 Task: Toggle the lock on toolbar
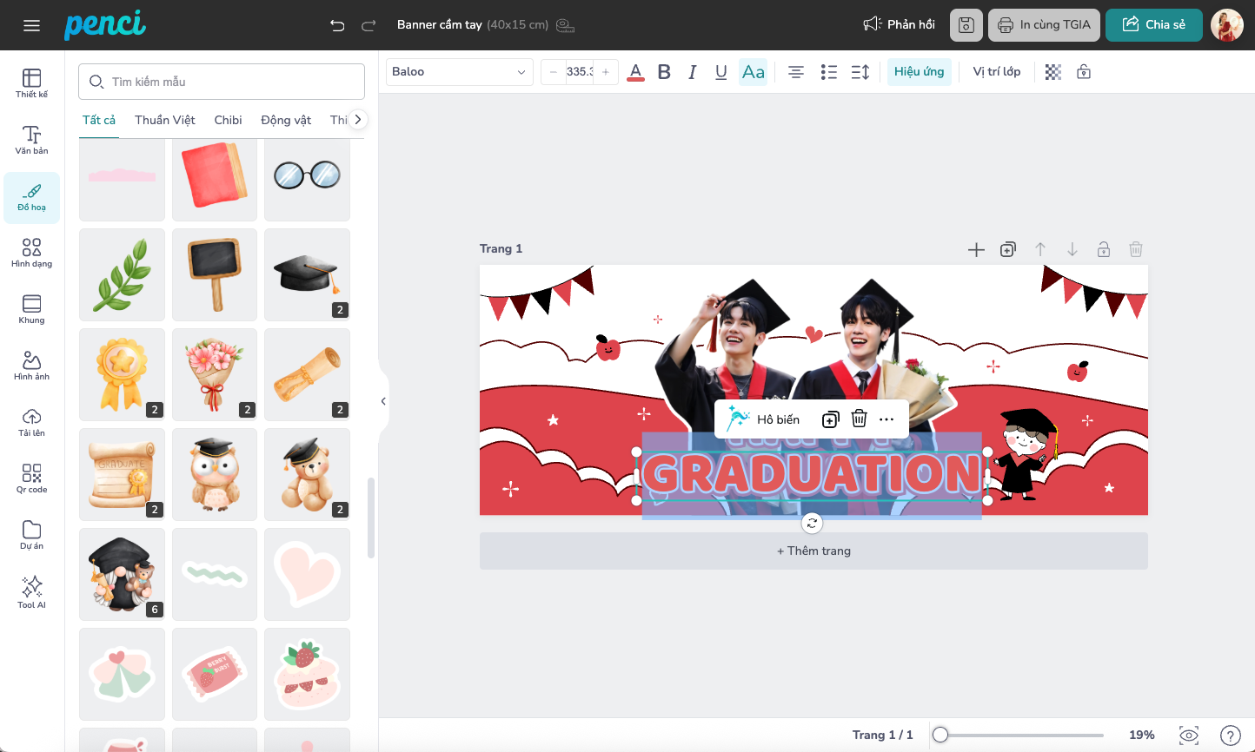point(1084,72)
